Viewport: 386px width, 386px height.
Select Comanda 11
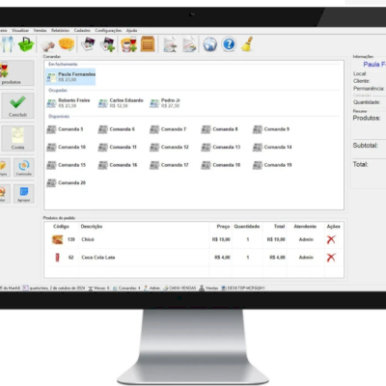[x=118, y=147]
